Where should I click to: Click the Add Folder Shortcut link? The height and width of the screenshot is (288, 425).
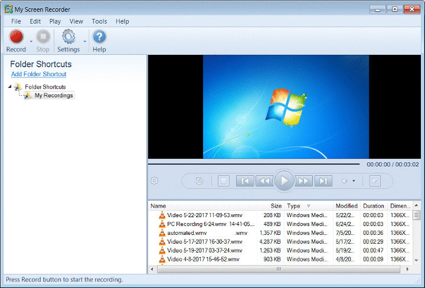pyautogui.click(x=39, y=74)
